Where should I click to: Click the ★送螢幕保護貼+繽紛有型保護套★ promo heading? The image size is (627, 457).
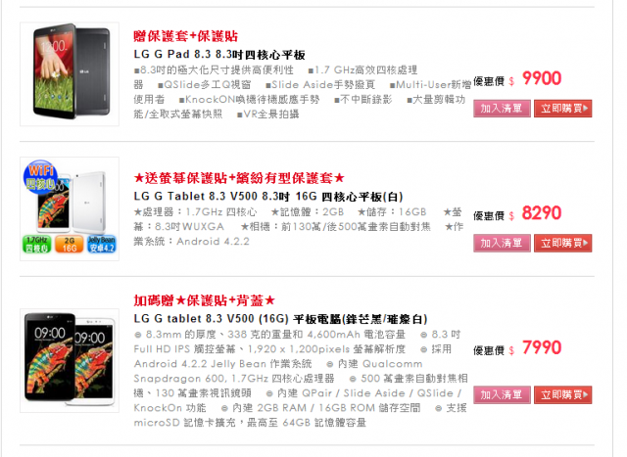pos(239,178)
